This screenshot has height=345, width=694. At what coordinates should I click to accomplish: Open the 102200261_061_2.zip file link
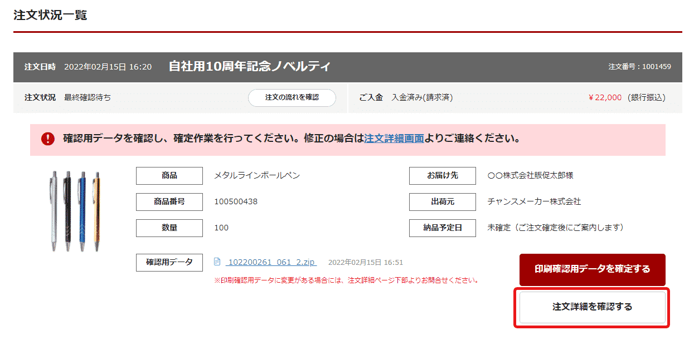pyautogui.click(x=271, y=262)
